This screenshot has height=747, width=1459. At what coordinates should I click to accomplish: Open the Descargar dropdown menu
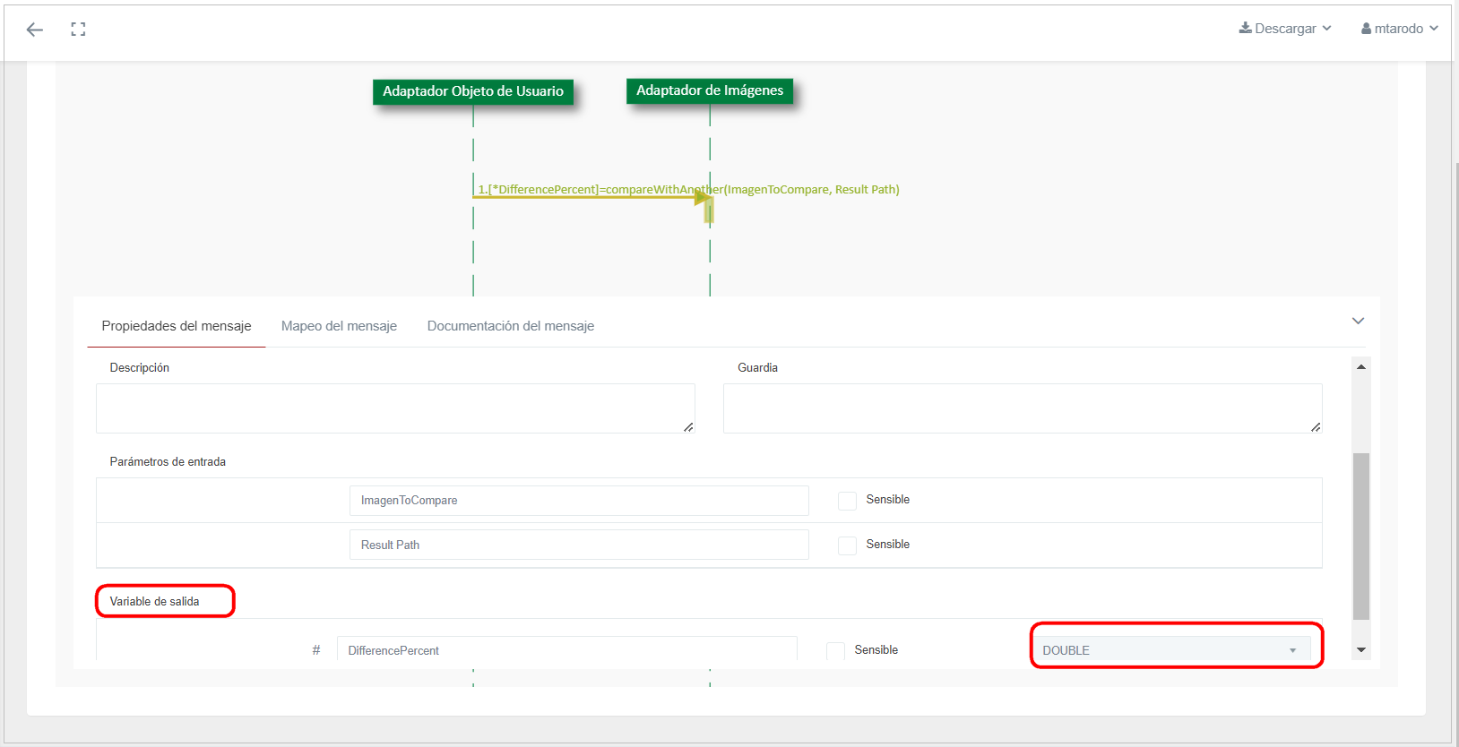1285,29
